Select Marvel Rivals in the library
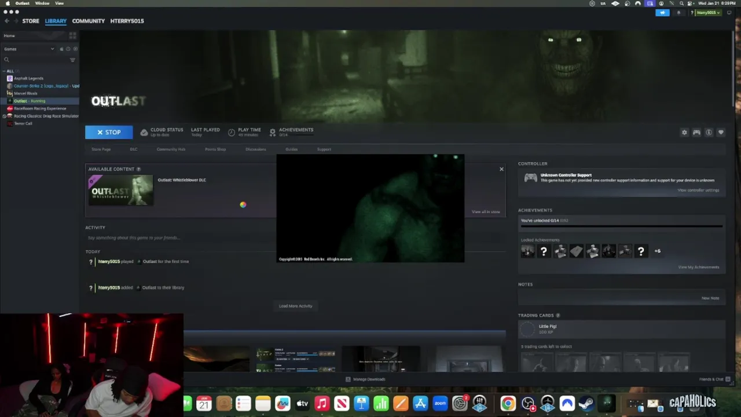This screenshot has height=417, width=741. 25,93
